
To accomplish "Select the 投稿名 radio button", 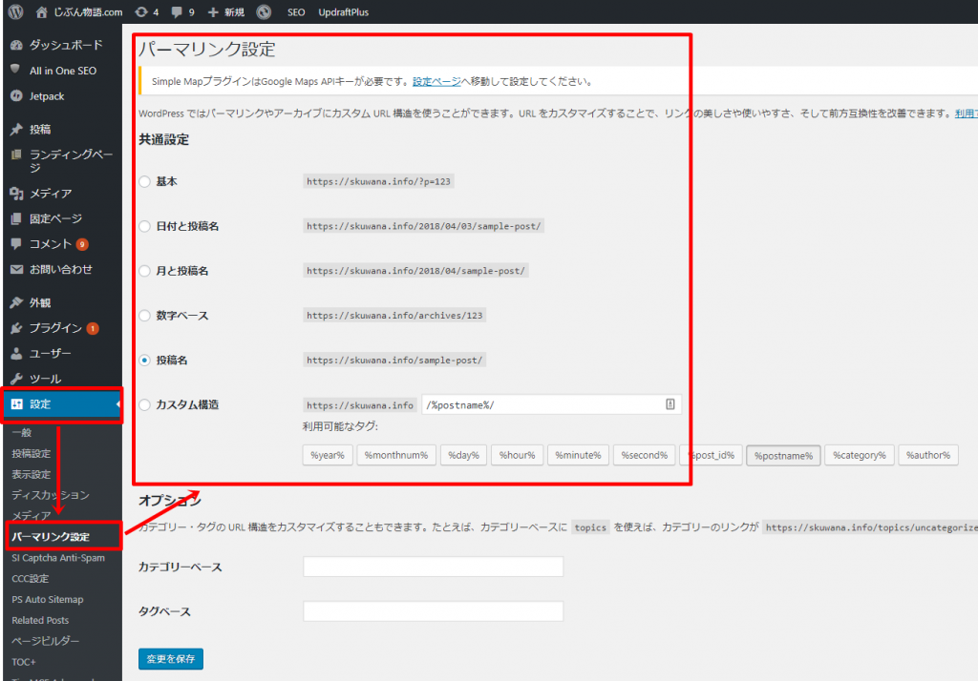I will pos(145,361).
